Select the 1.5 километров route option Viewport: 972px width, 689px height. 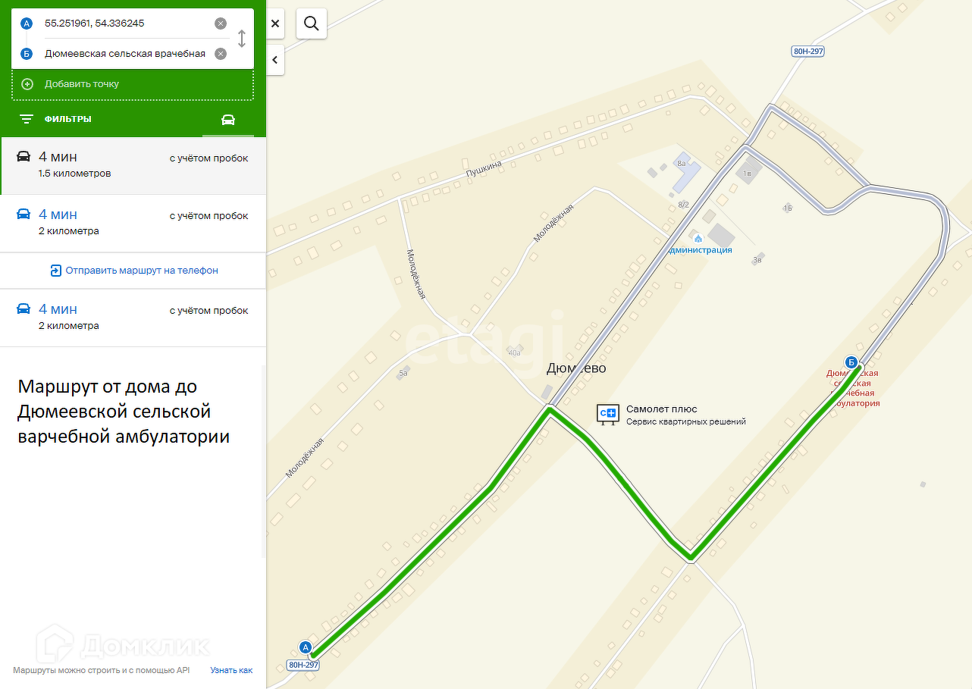point(133,165)
